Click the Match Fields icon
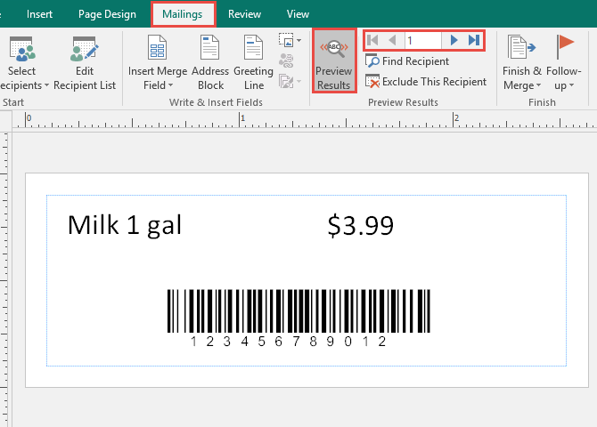 point(286,60)
